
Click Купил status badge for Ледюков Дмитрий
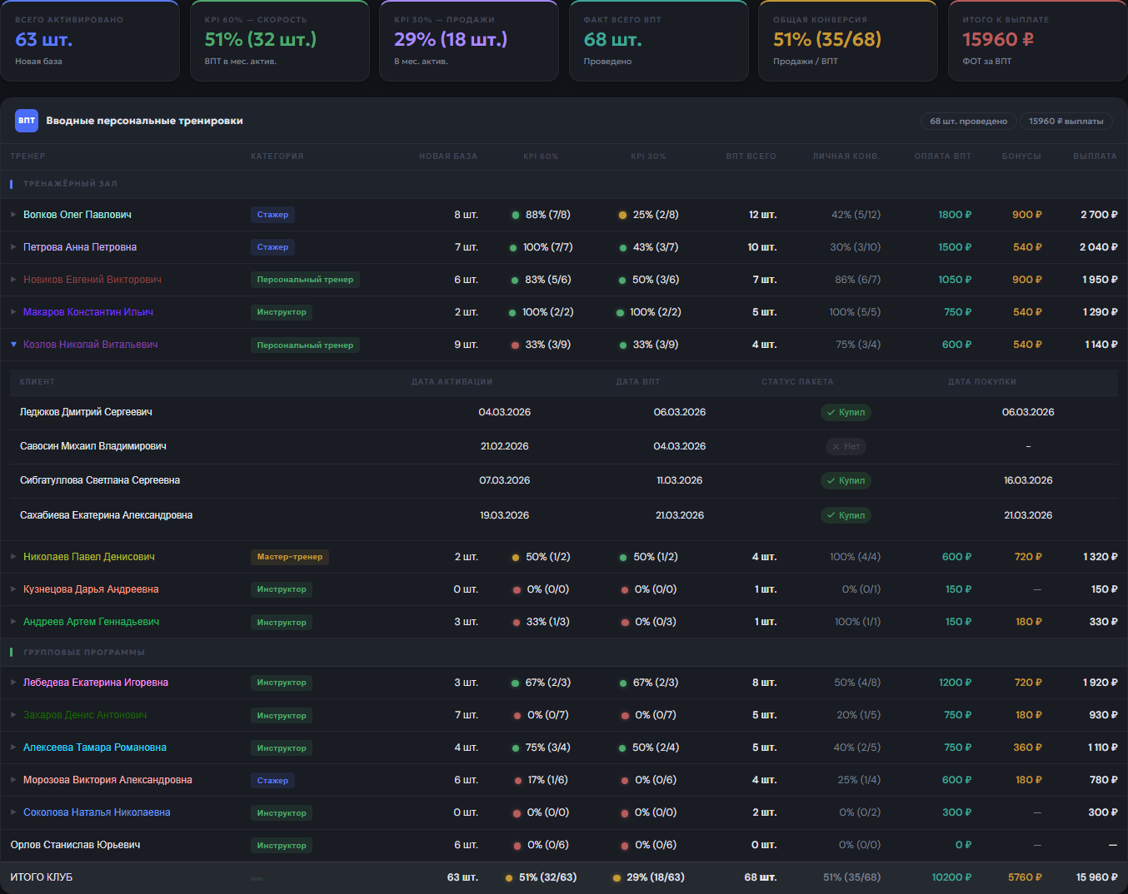[846, 412]
